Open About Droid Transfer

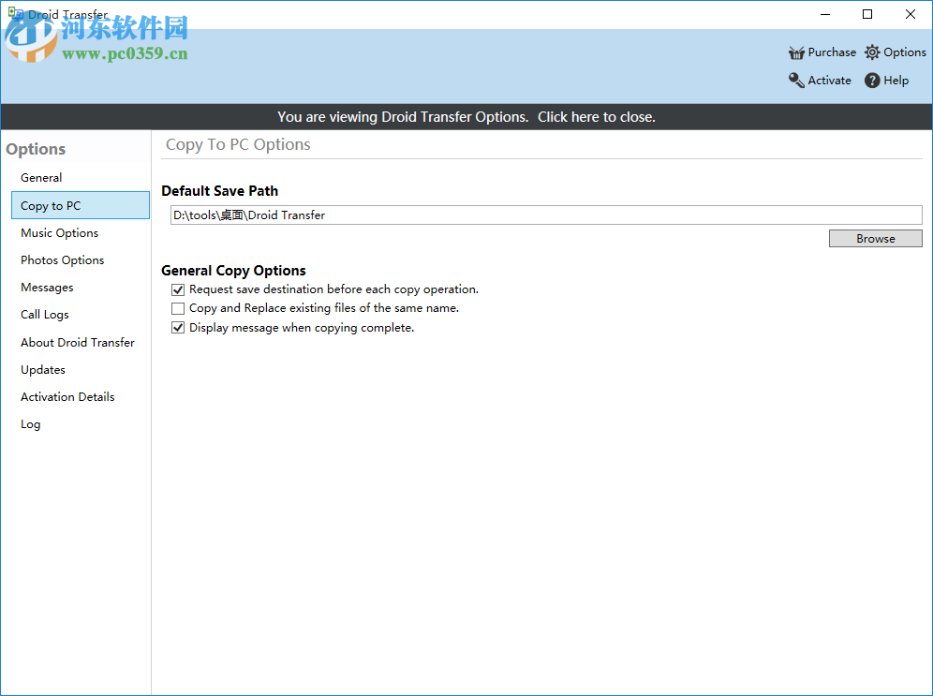click(x=78, y=342)
